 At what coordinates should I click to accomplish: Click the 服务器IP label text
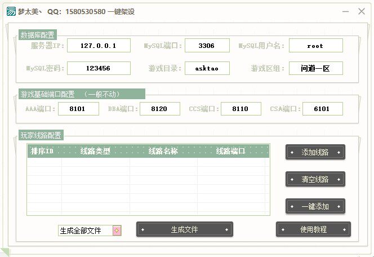[47, 45]
